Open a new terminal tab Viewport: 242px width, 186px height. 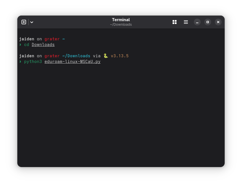coord(24,22)
